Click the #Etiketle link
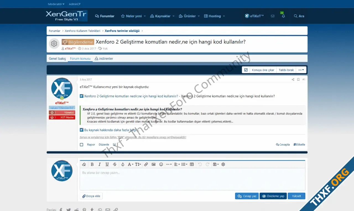Screen dimensions: 354x211 coord(299,145)
